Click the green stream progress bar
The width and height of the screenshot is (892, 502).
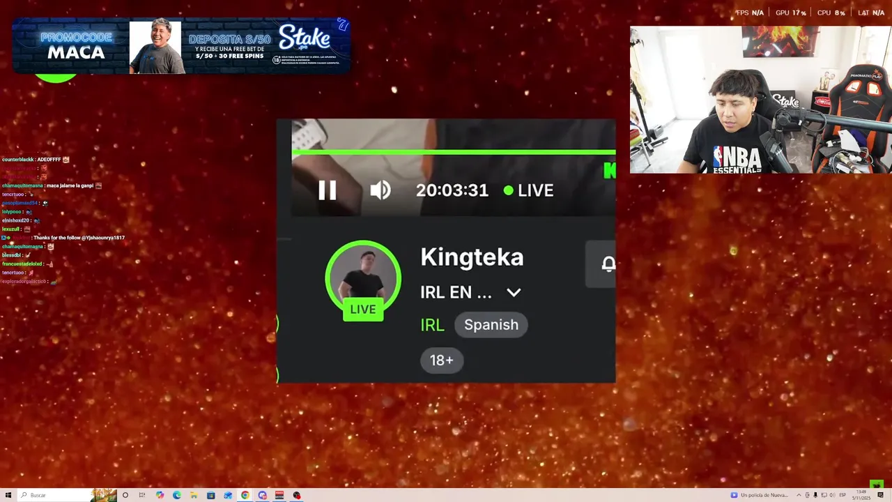[x=453, y=151]
